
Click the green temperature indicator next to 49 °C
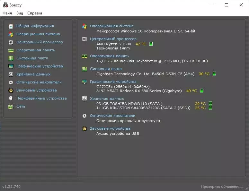(202, 91)
